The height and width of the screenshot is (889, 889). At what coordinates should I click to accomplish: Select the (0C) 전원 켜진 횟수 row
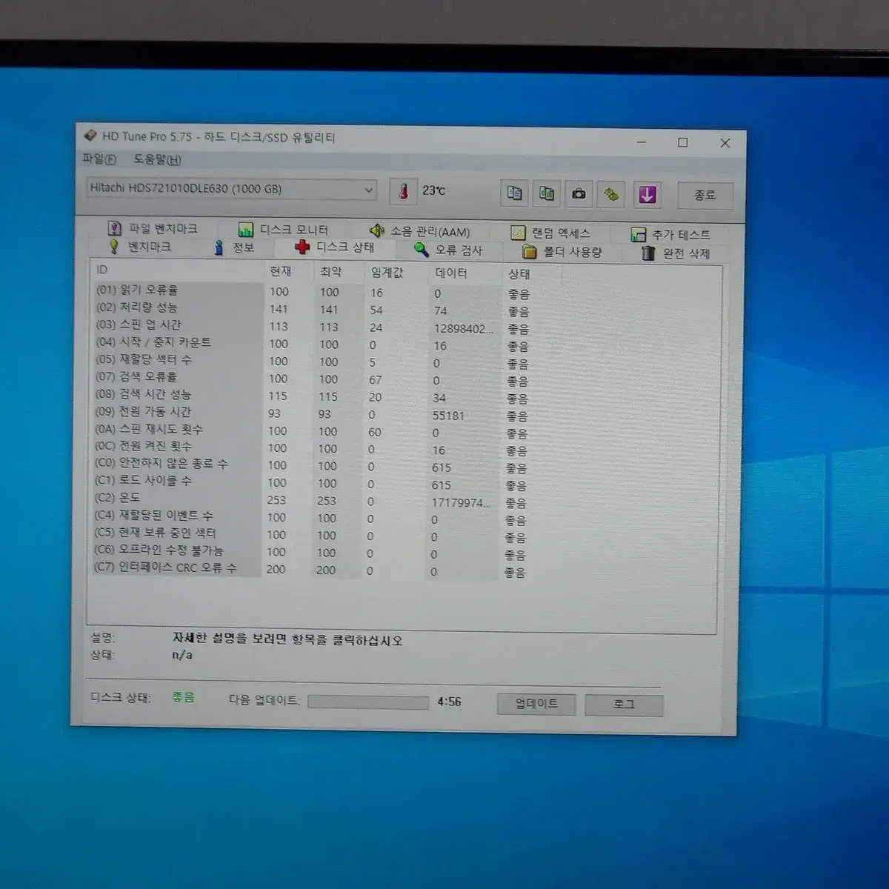point(310,448)
